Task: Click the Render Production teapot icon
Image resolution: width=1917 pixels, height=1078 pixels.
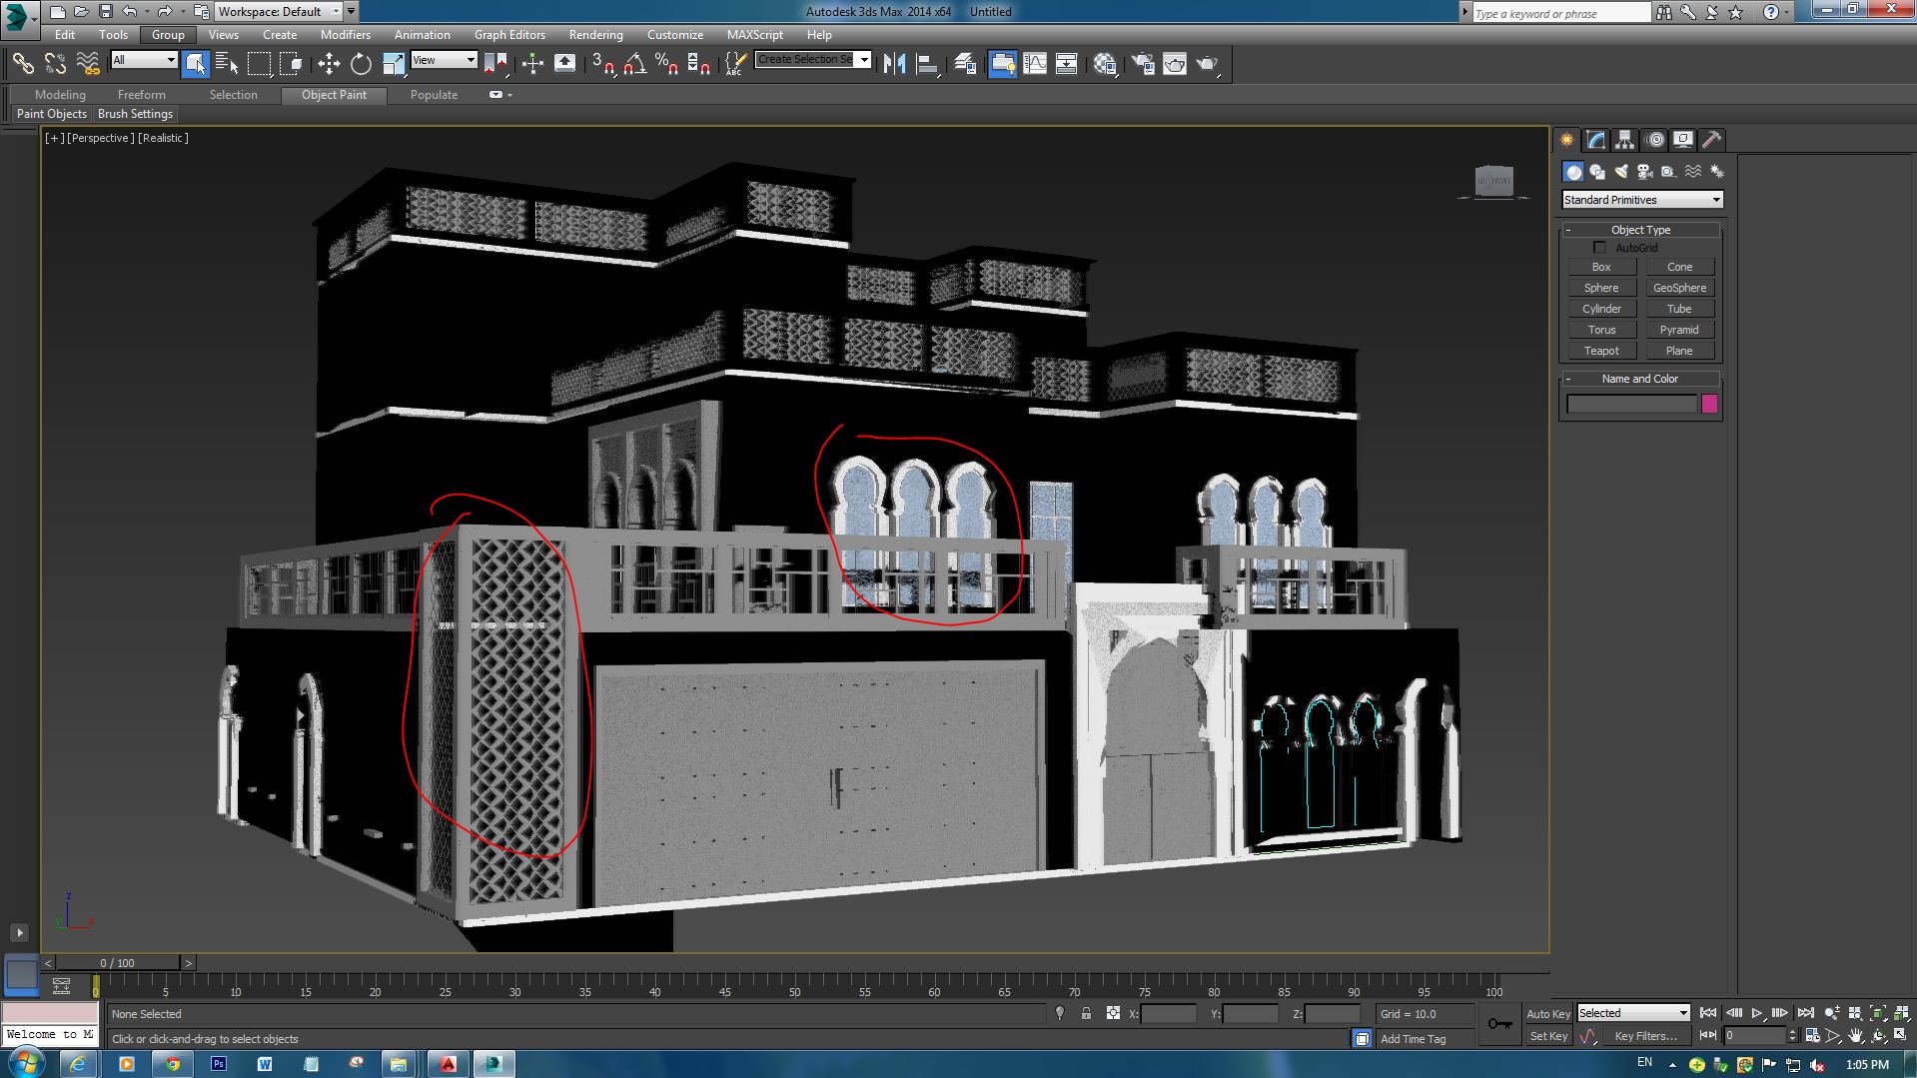Action: (x=1208, y=65)
